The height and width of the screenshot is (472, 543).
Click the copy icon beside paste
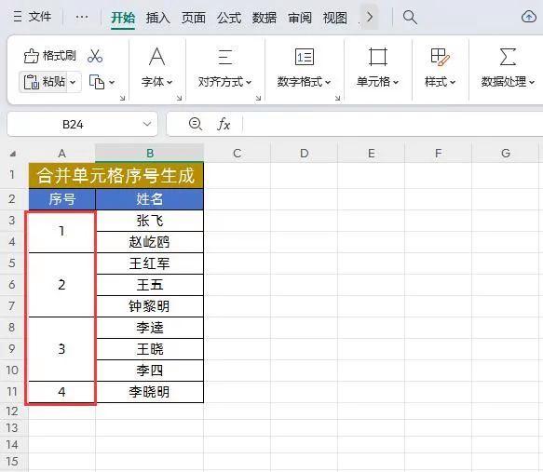[x=97, y=82]
